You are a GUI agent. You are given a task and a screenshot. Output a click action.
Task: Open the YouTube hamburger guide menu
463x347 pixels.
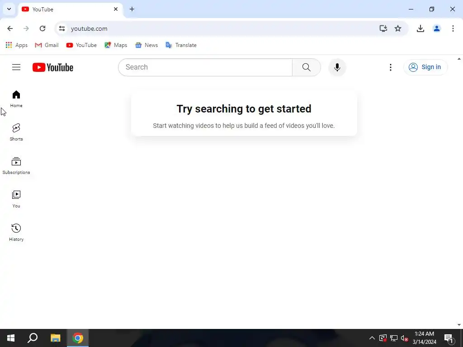click(x=16, y=67)
